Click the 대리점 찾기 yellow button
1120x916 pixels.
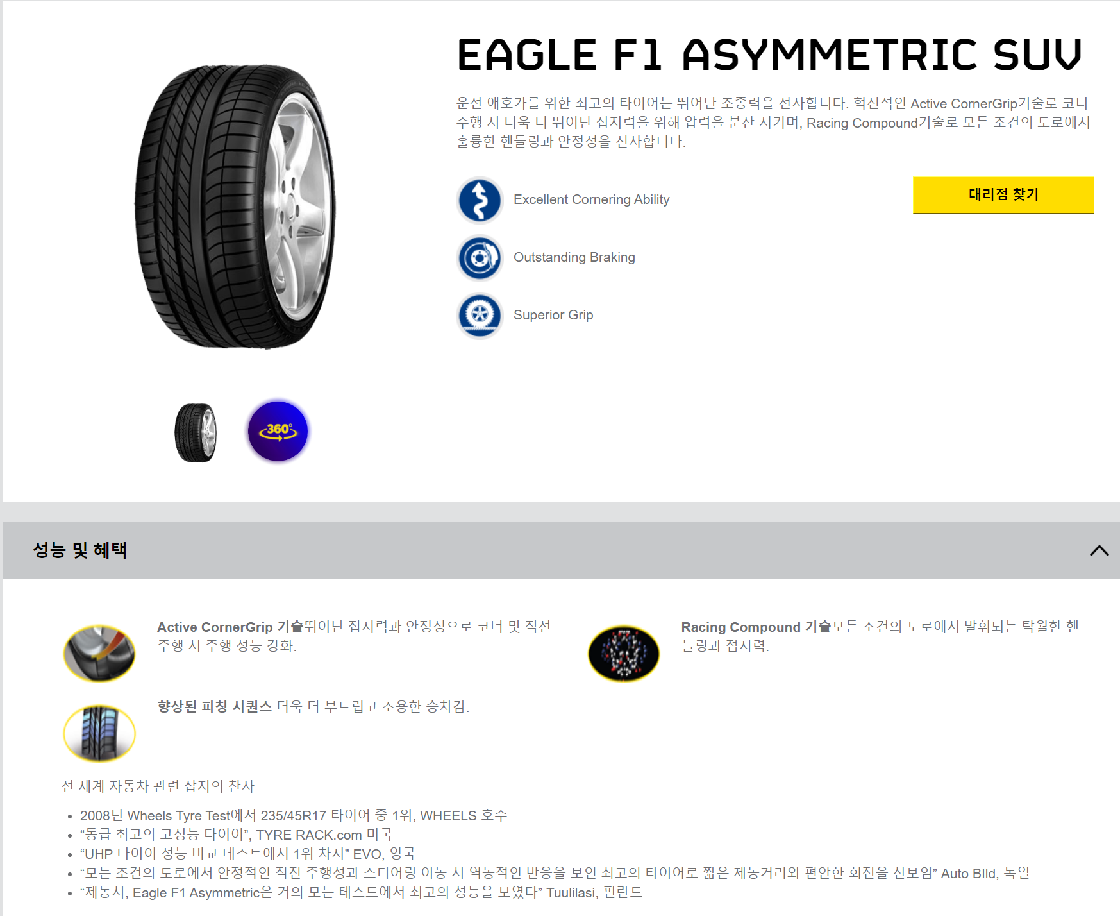pos(1003,195)
